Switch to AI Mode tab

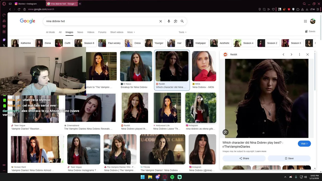click(x=50, y=32)
